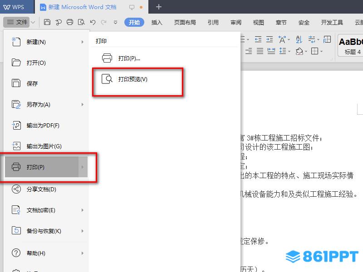The width and height of the screenshot is (363, 272).
Task: Select 分享文档(D) in file menu
Action: 46,189
